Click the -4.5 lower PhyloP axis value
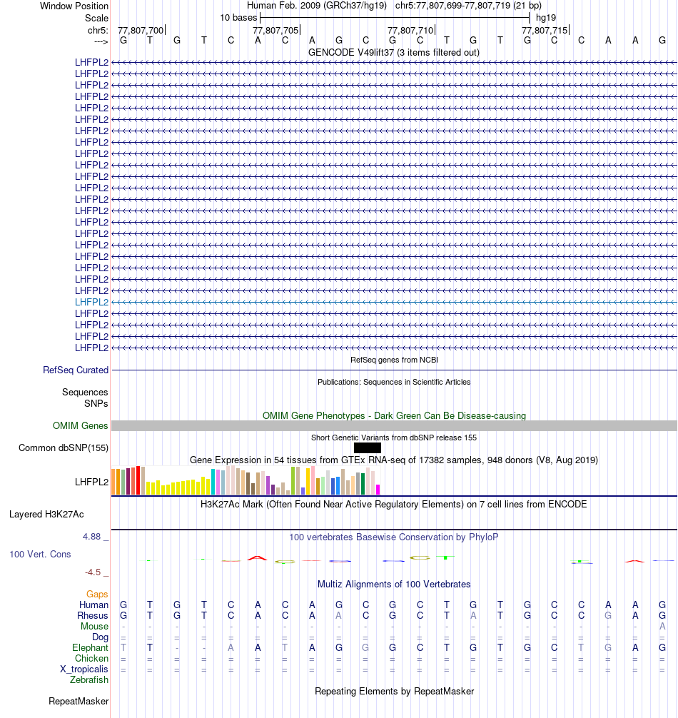The width and height of the screenshot is (678, 718). [x=93, y=572]
